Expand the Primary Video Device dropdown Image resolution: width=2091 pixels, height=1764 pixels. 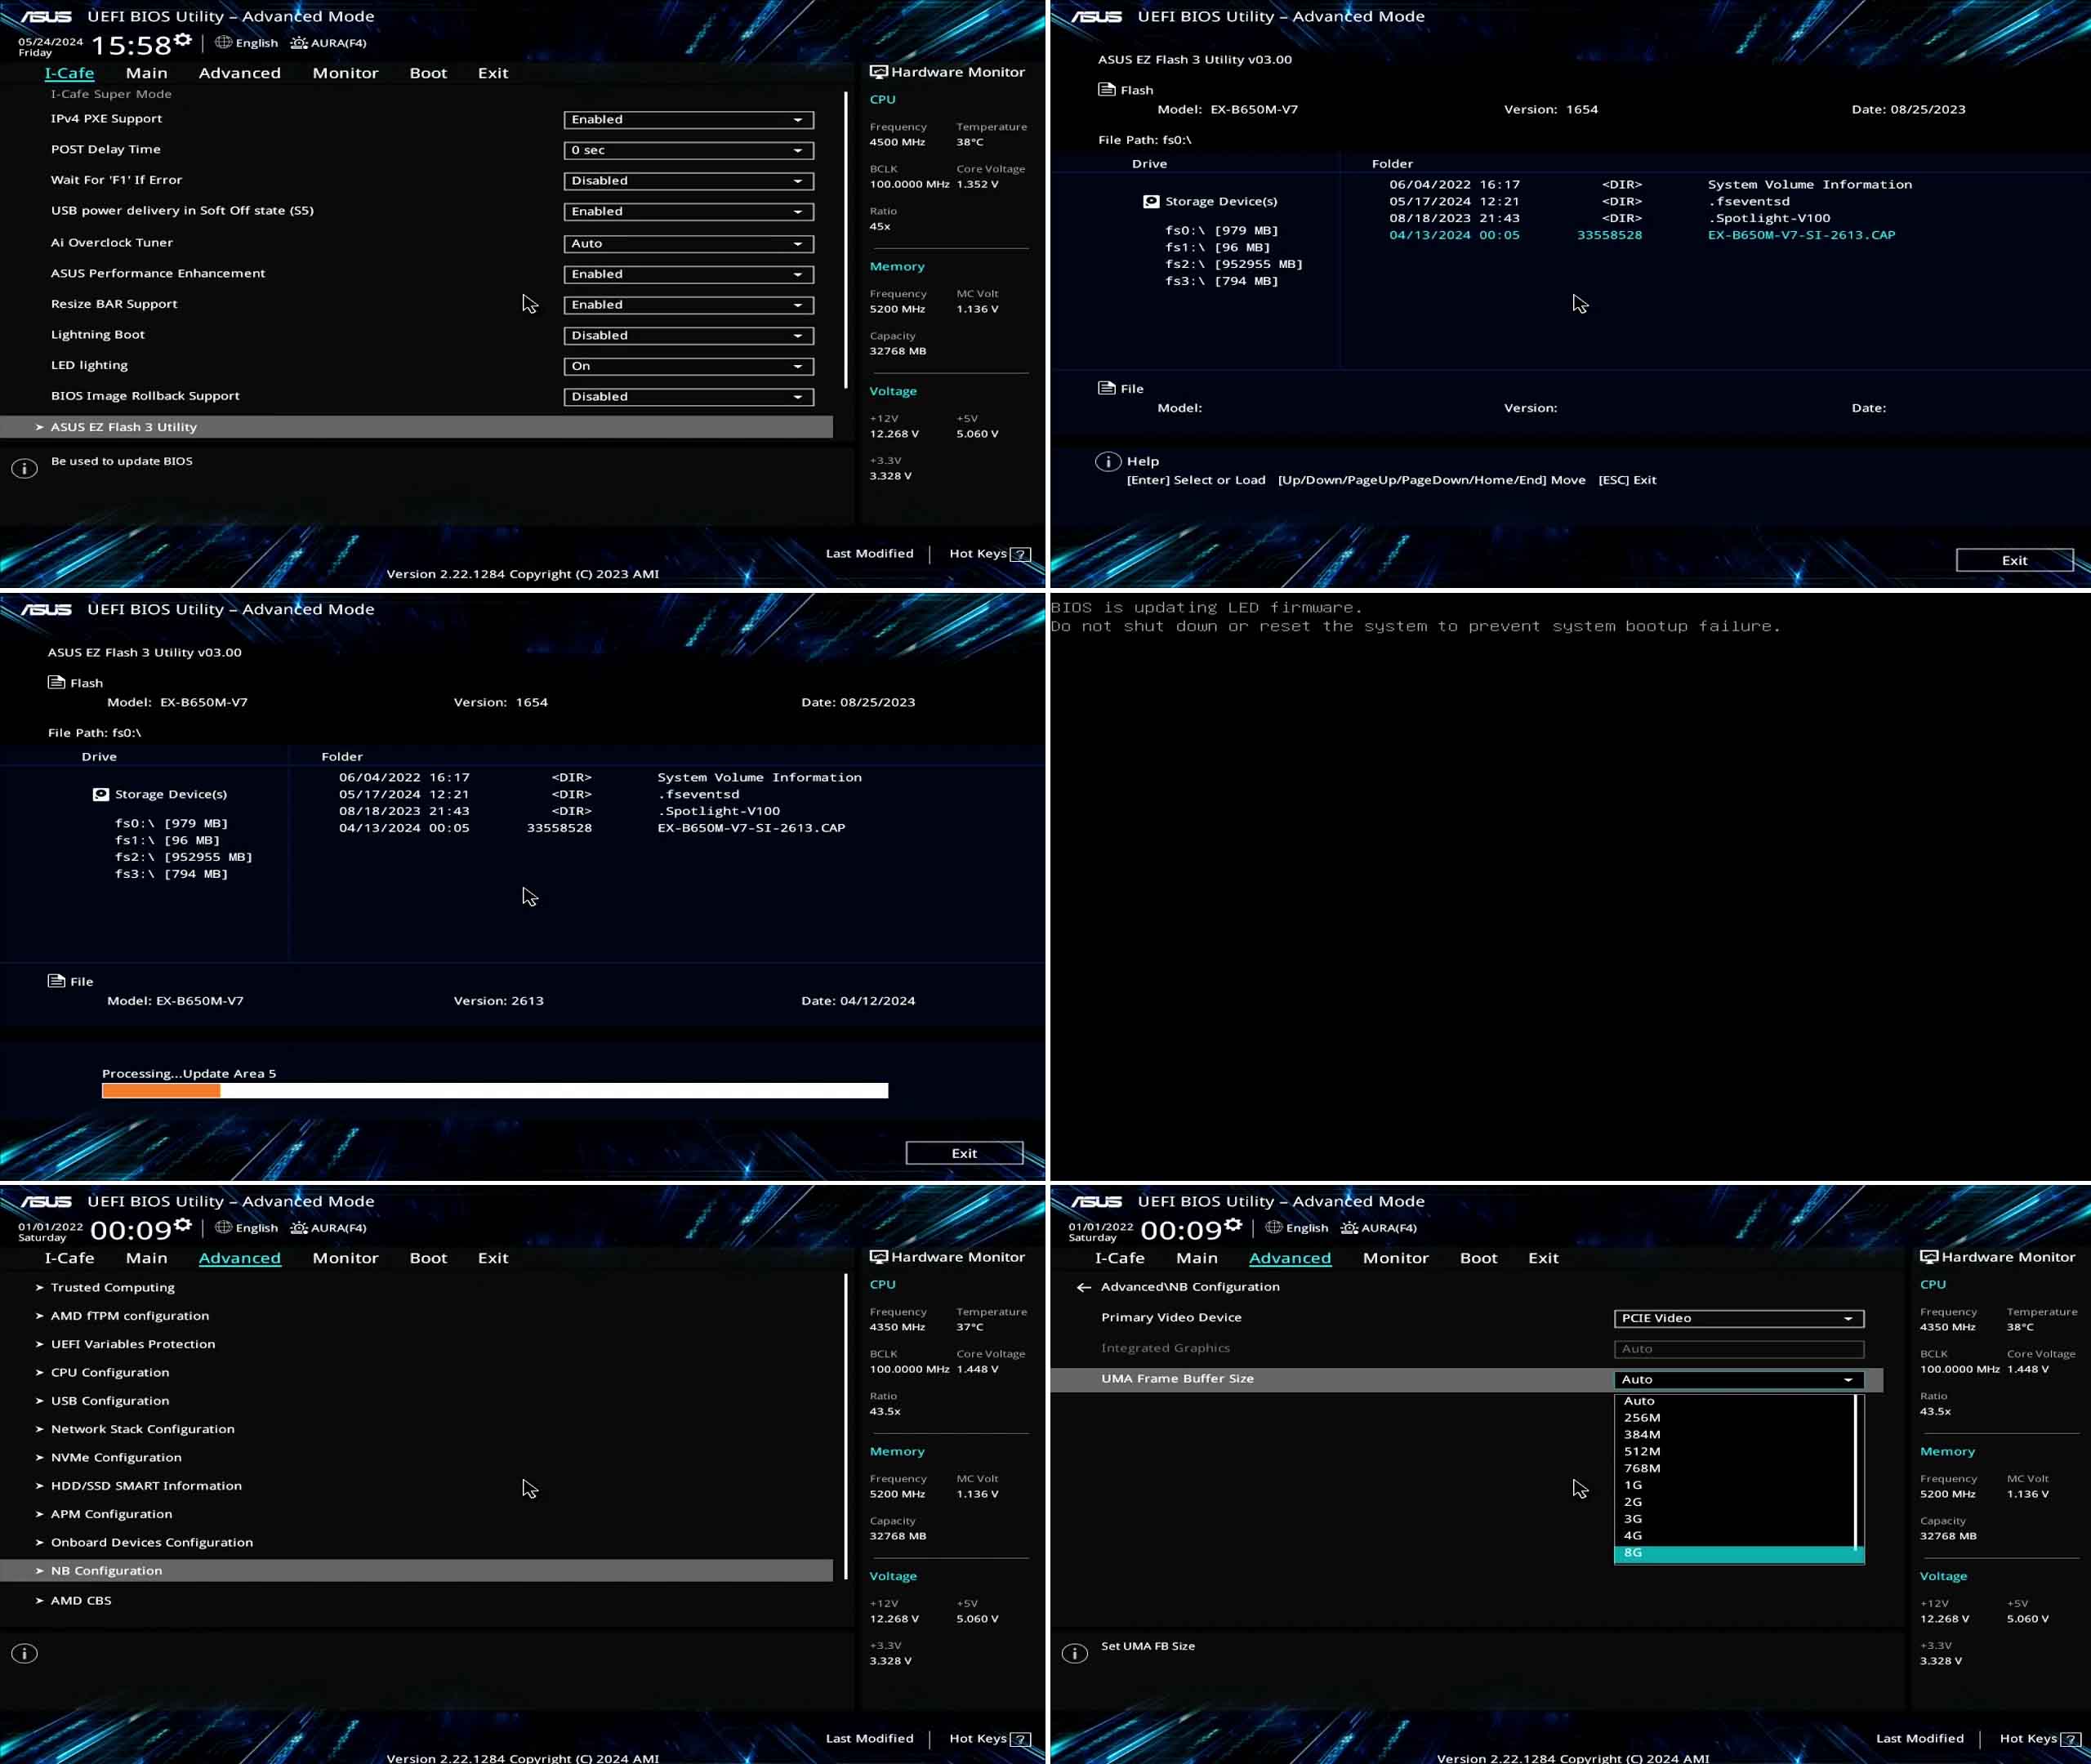click(1738, 1318)
